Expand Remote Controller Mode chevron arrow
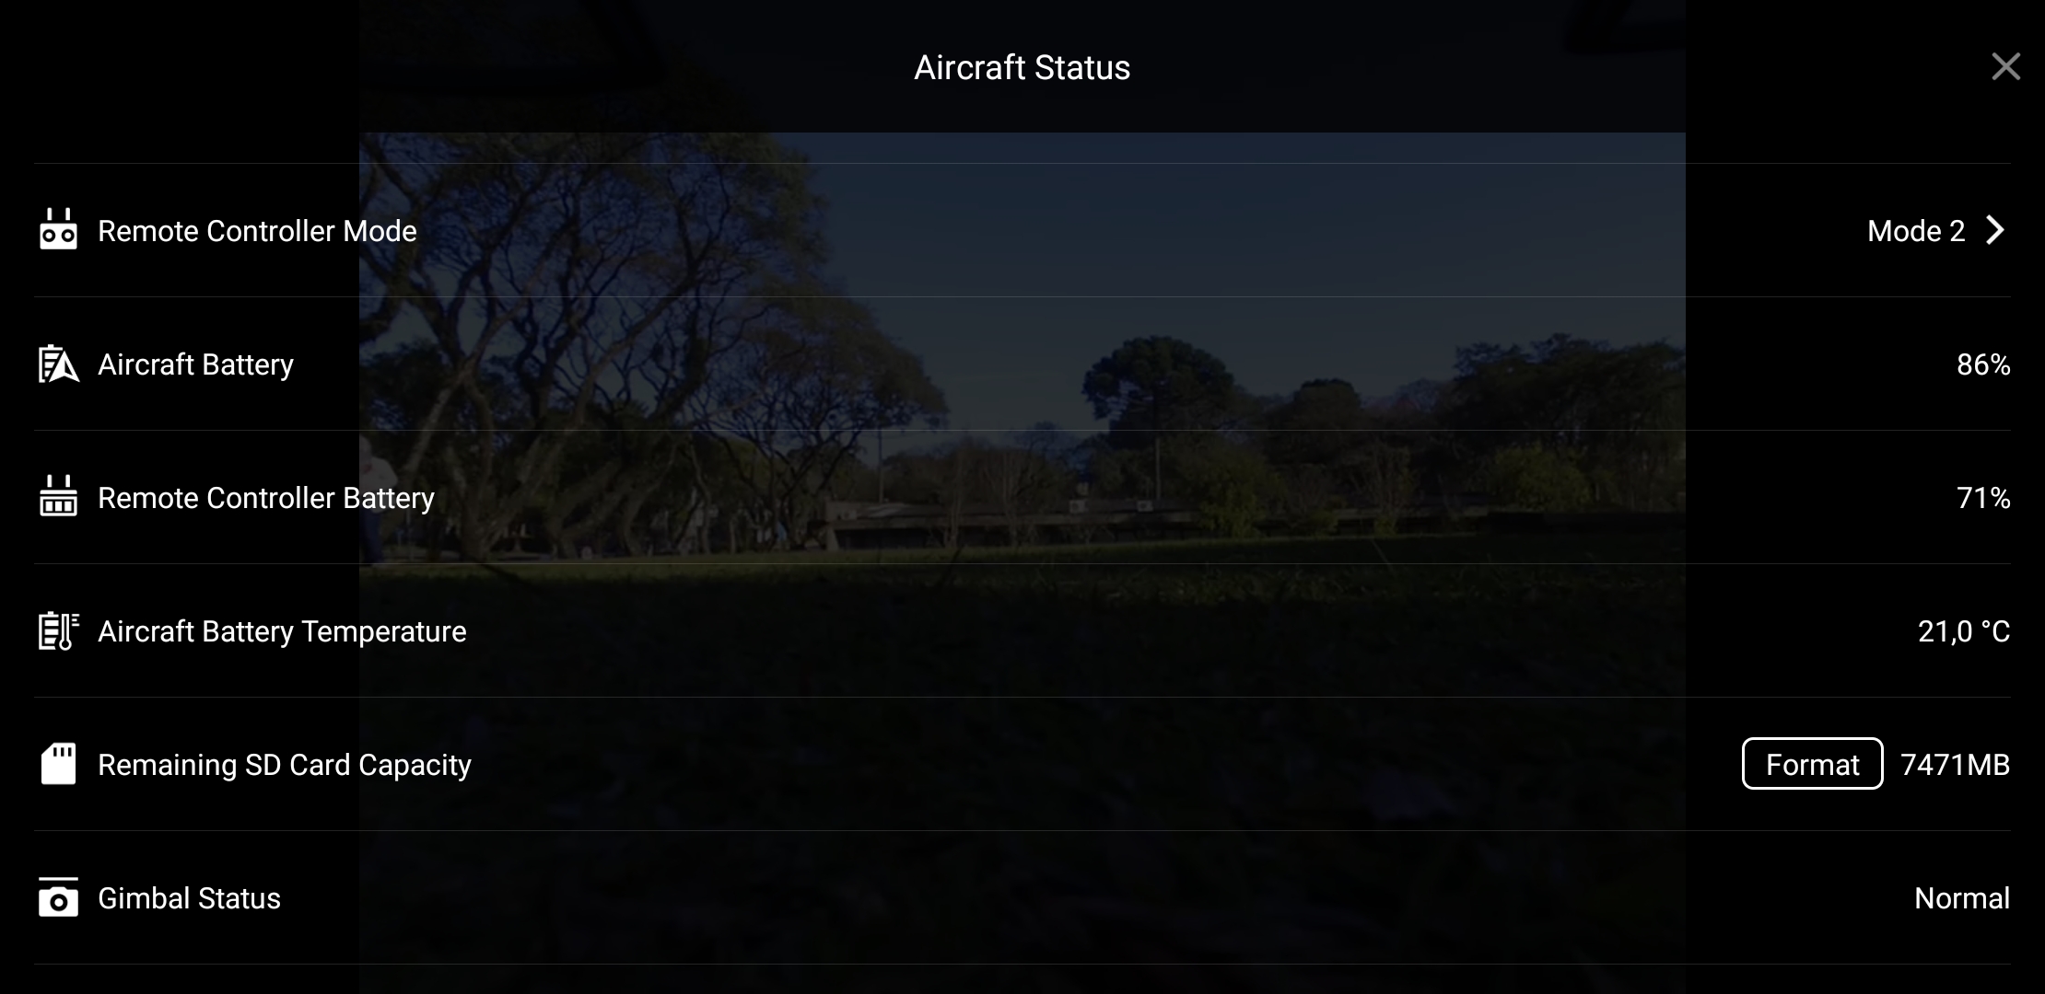The height and width of the screenshot is (994, 2045). coord(1995,230)
